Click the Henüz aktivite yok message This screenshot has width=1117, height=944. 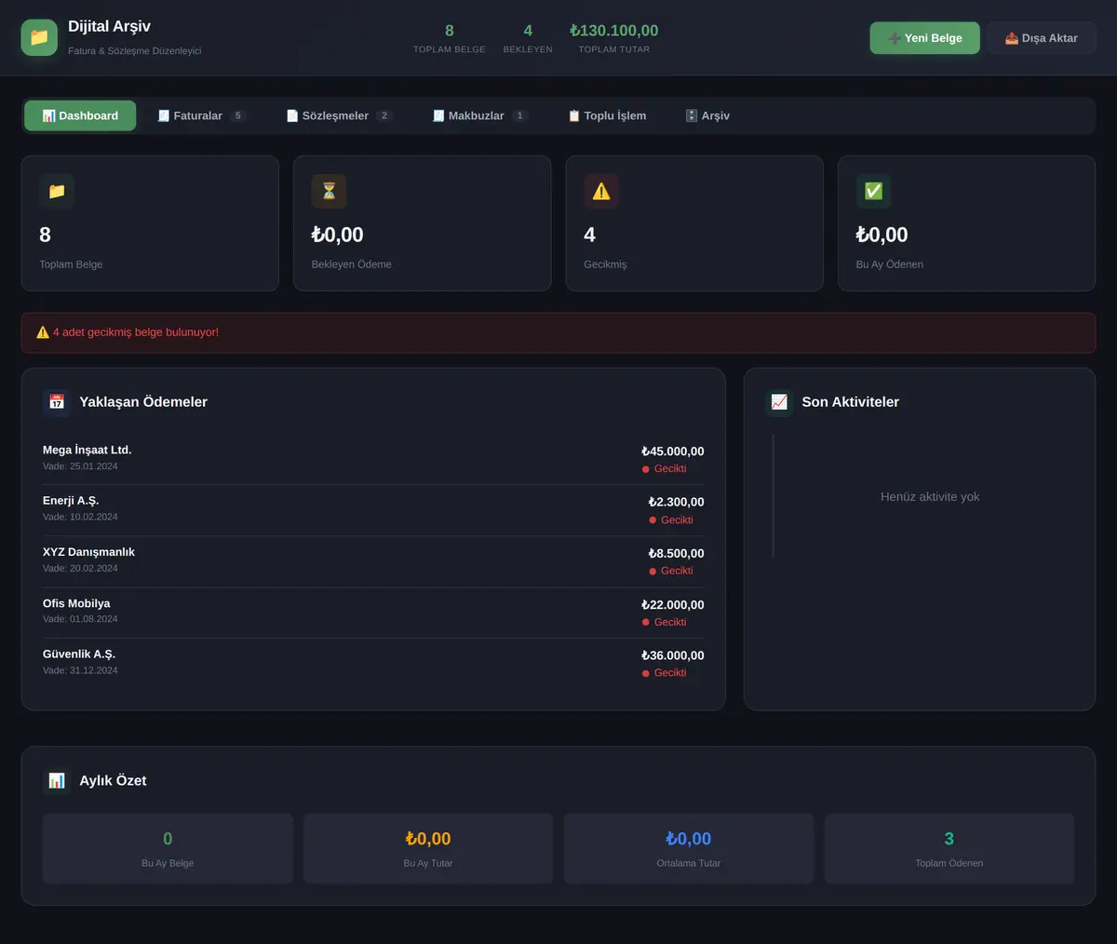(930, 497)
